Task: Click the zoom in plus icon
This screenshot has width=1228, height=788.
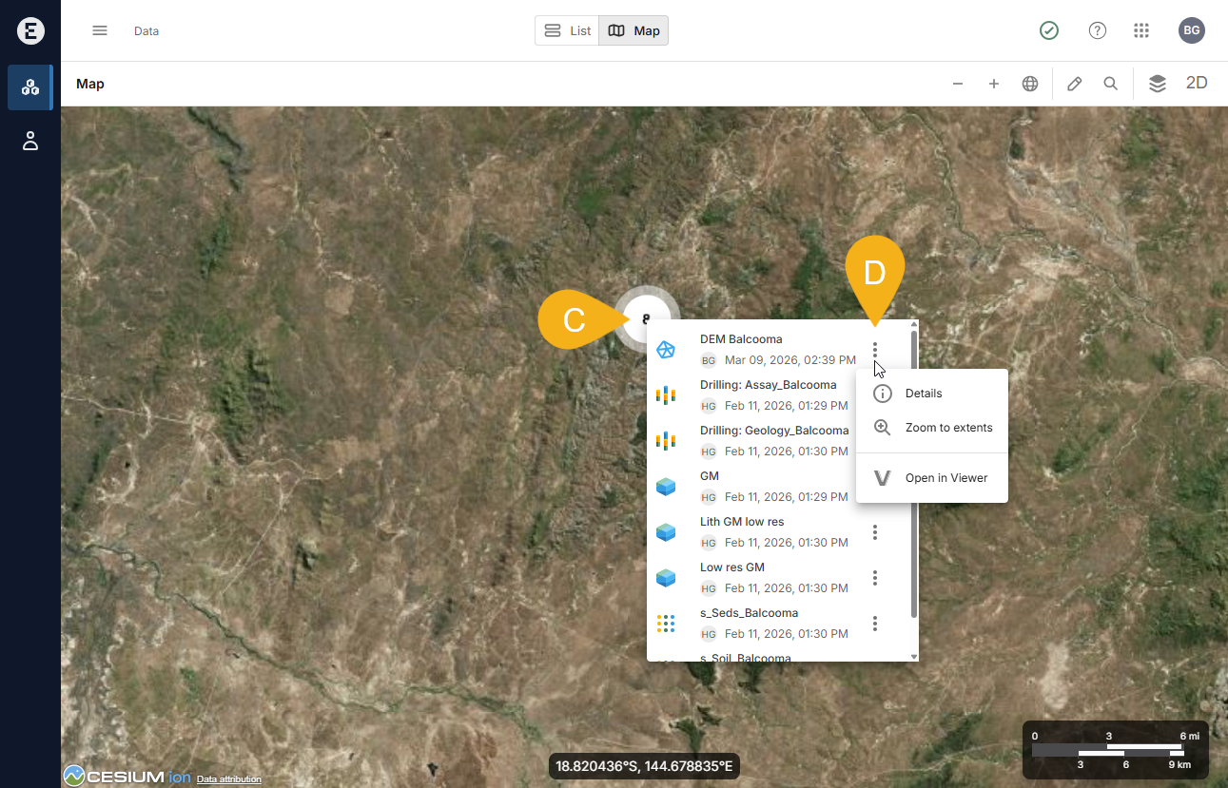Action: (x=994, y=84)
